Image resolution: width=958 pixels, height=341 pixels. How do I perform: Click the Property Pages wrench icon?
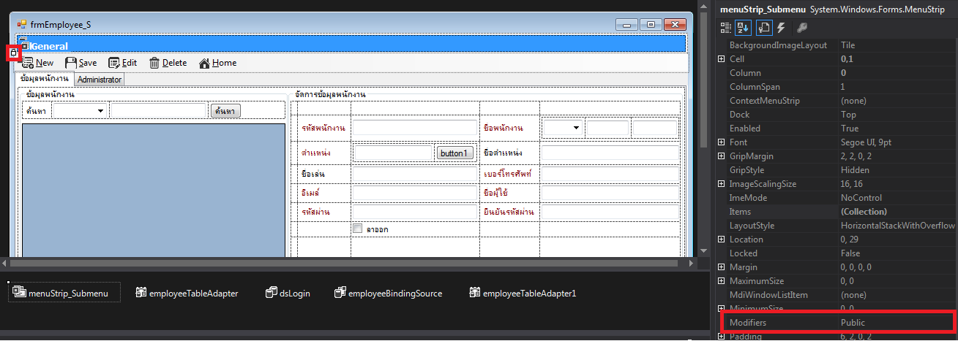coord(801,27)
